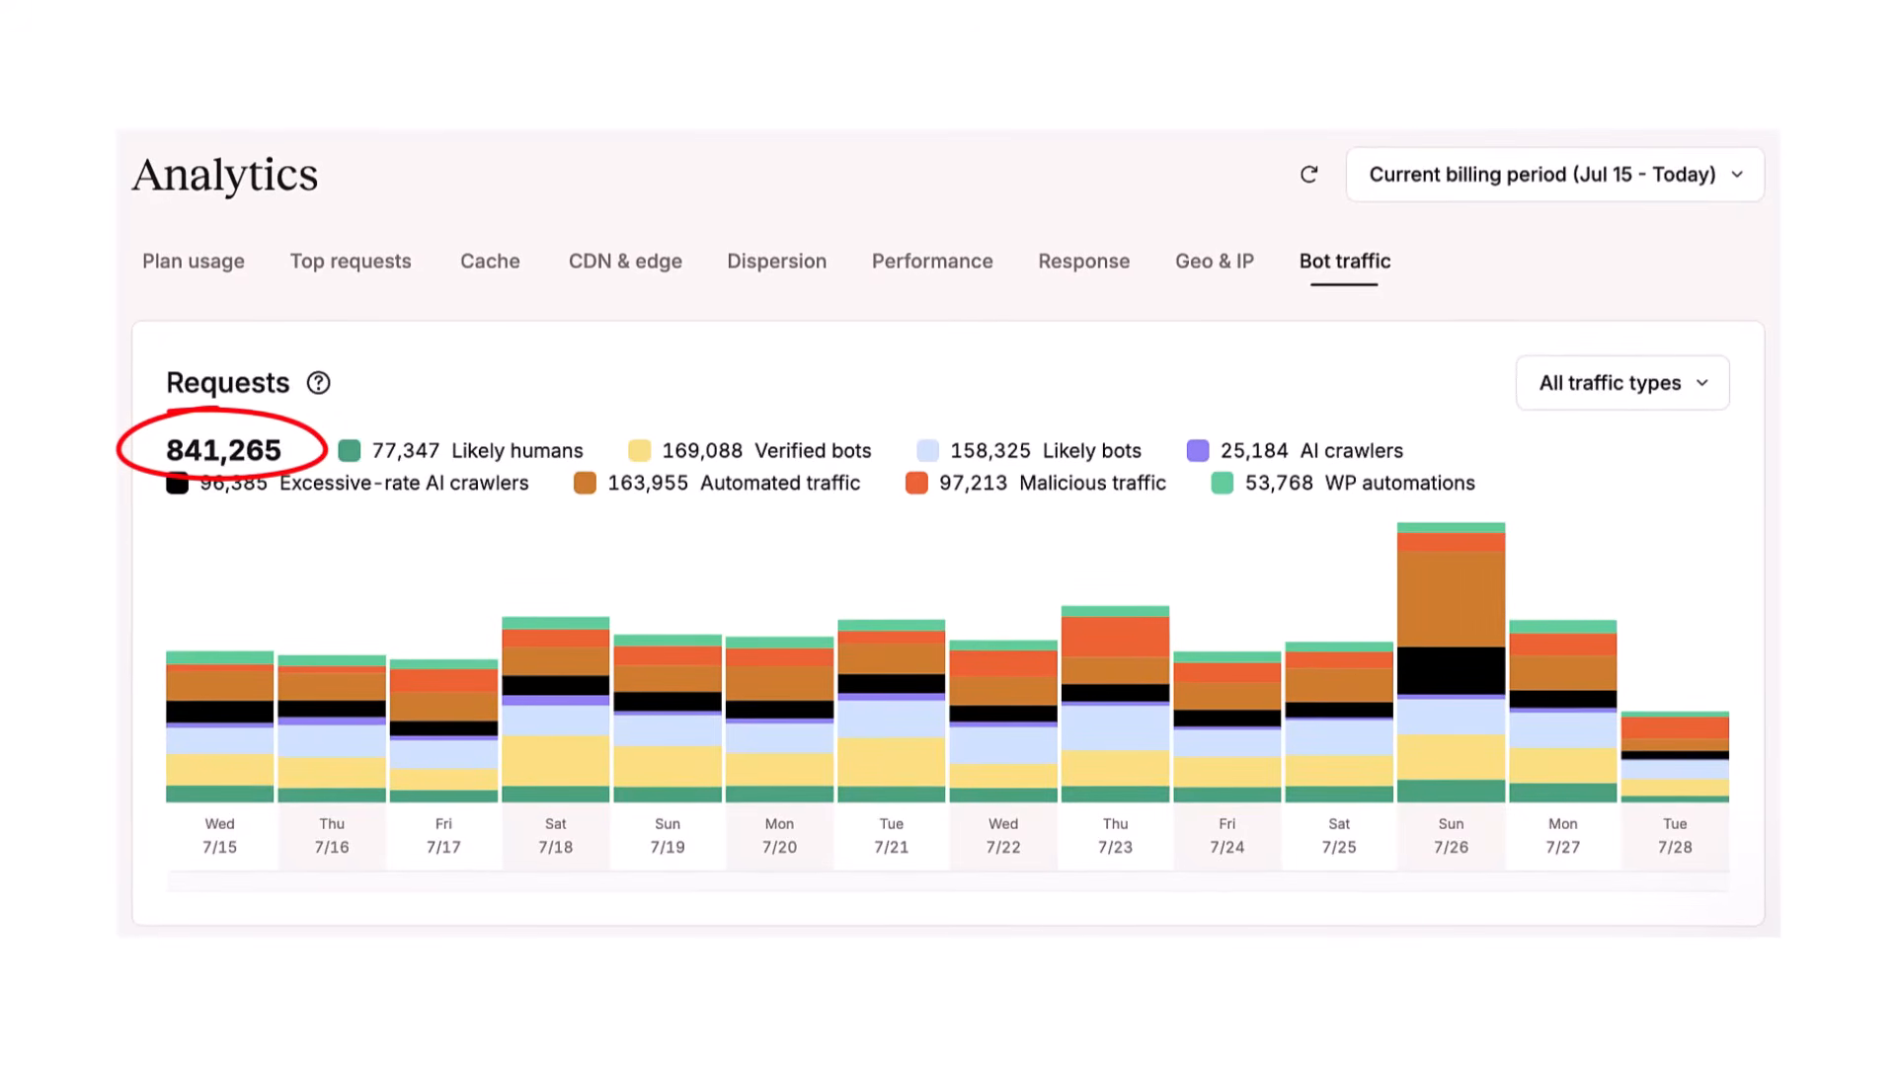Click the tallest Sun 7/26 chart bar

tap(1452, 662)
